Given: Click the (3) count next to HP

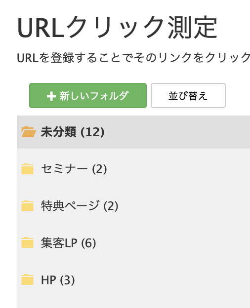Looking at the screenshot, I should pyautogui.click(x=67, y=280).
